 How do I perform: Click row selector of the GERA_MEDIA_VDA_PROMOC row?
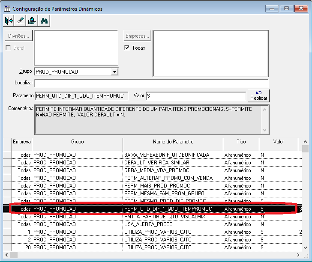7,170
